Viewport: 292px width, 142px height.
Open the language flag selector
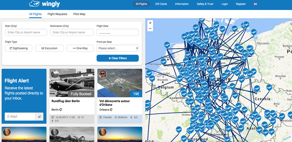[x=255, y=4]
